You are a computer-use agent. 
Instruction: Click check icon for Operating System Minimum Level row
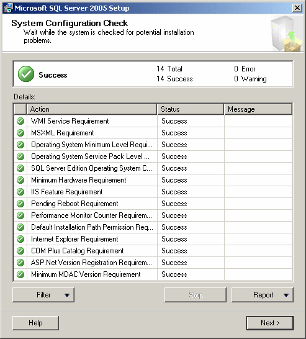[x=20, y=145]
